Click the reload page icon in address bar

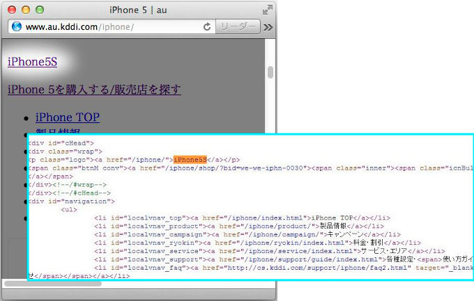point(207,27)
